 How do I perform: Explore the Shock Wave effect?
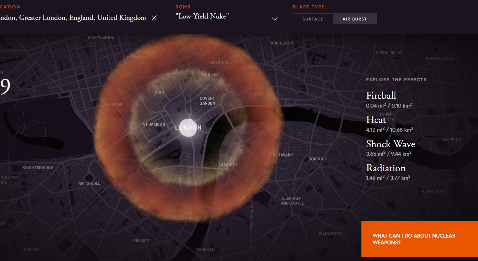click(390, 144)
